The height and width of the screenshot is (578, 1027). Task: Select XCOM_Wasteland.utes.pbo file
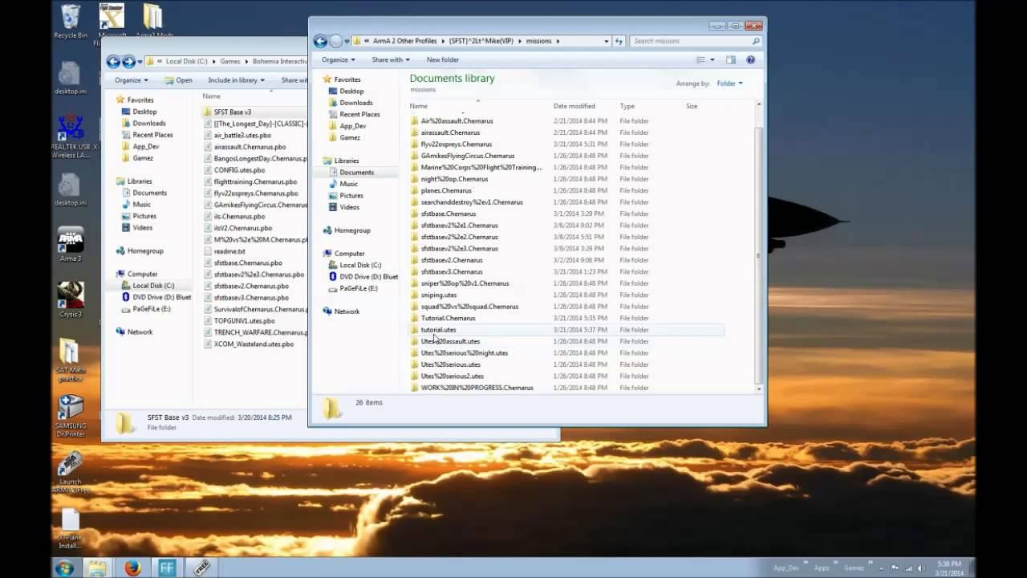tap(254, 344)
